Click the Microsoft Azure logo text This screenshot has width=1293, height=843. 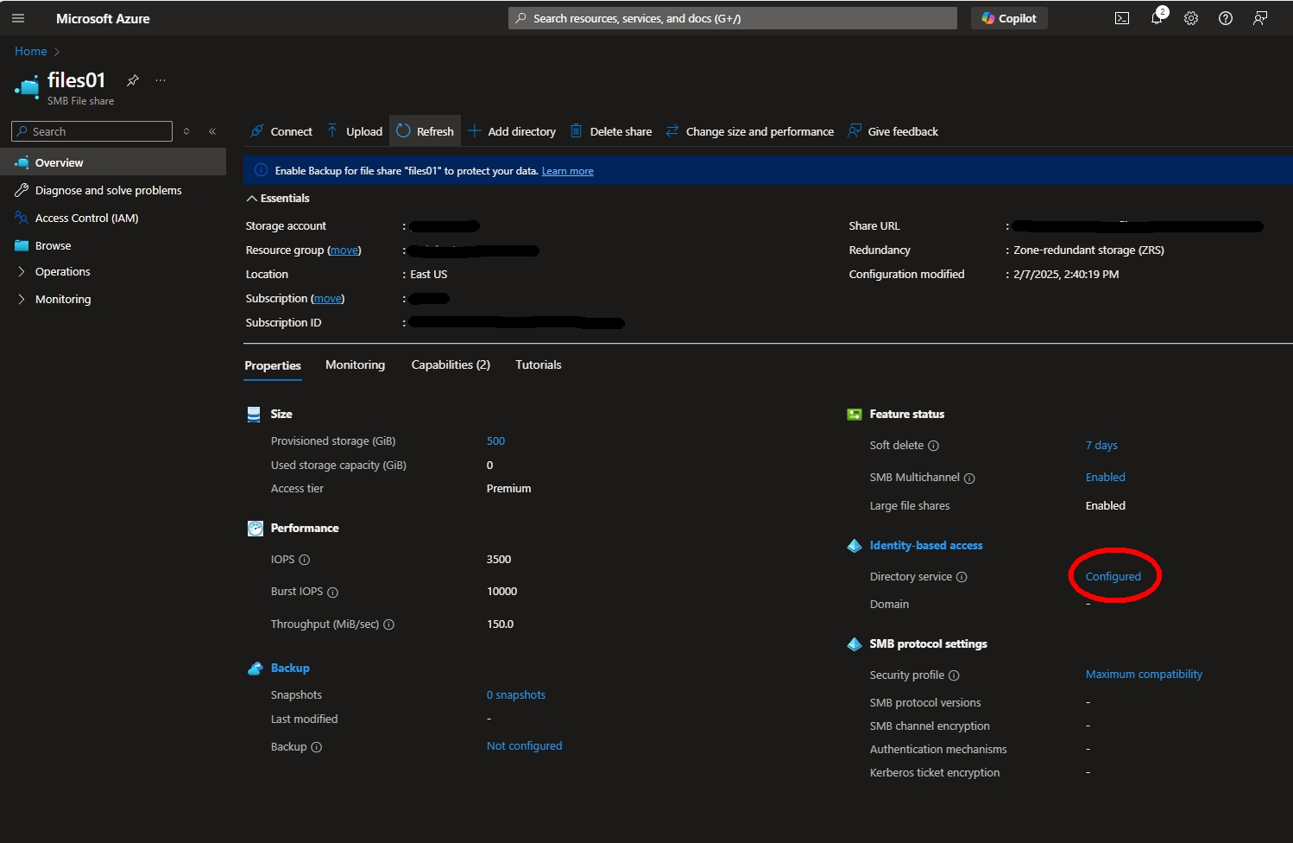(x=103, y=18)
